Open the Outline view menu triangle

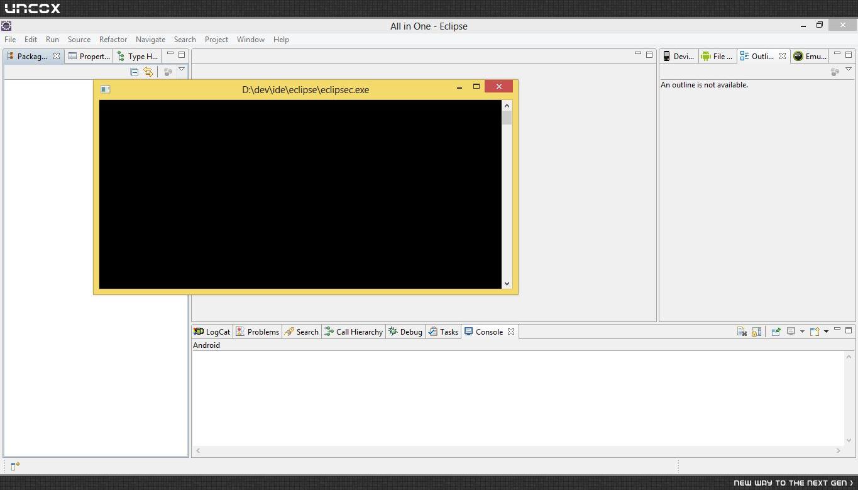[849, 69]
